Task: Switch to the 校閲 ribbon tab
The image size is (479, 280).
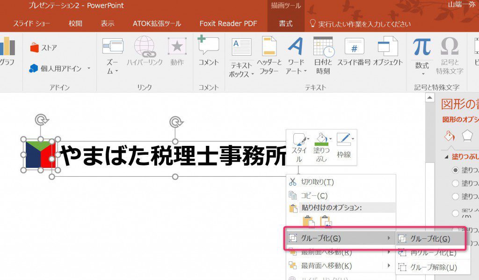Action: (x=75, y=23)
